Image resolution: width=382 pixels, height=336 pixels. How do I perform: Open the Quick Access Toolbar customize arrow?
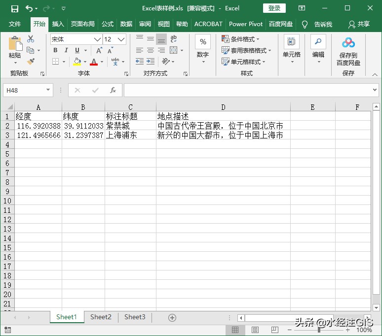click(x=64, y=8)
